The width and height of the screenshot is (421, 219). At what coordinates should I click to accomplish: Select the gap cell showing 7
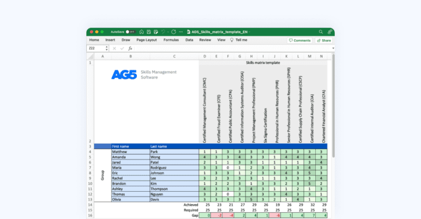coord(309,215)
